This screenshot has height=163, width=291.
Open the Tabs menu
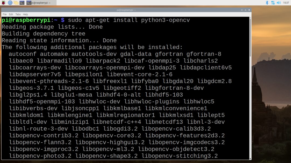pyautogui.click(x=18, y=14)
